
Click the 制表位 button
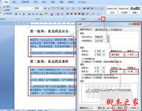(86, 108)
